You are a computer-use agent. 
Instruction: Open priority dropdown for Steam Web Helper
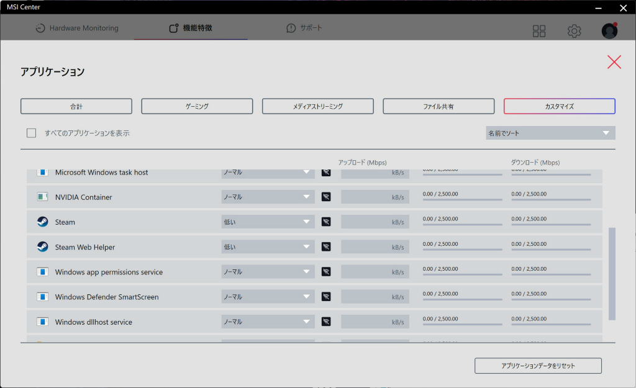tap(268, 246)
